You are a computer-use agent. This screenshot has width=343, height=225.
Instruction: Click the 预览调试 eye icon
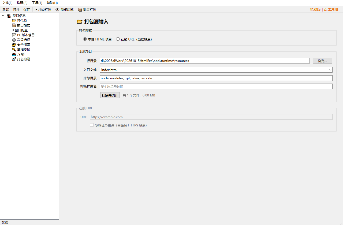57,10
